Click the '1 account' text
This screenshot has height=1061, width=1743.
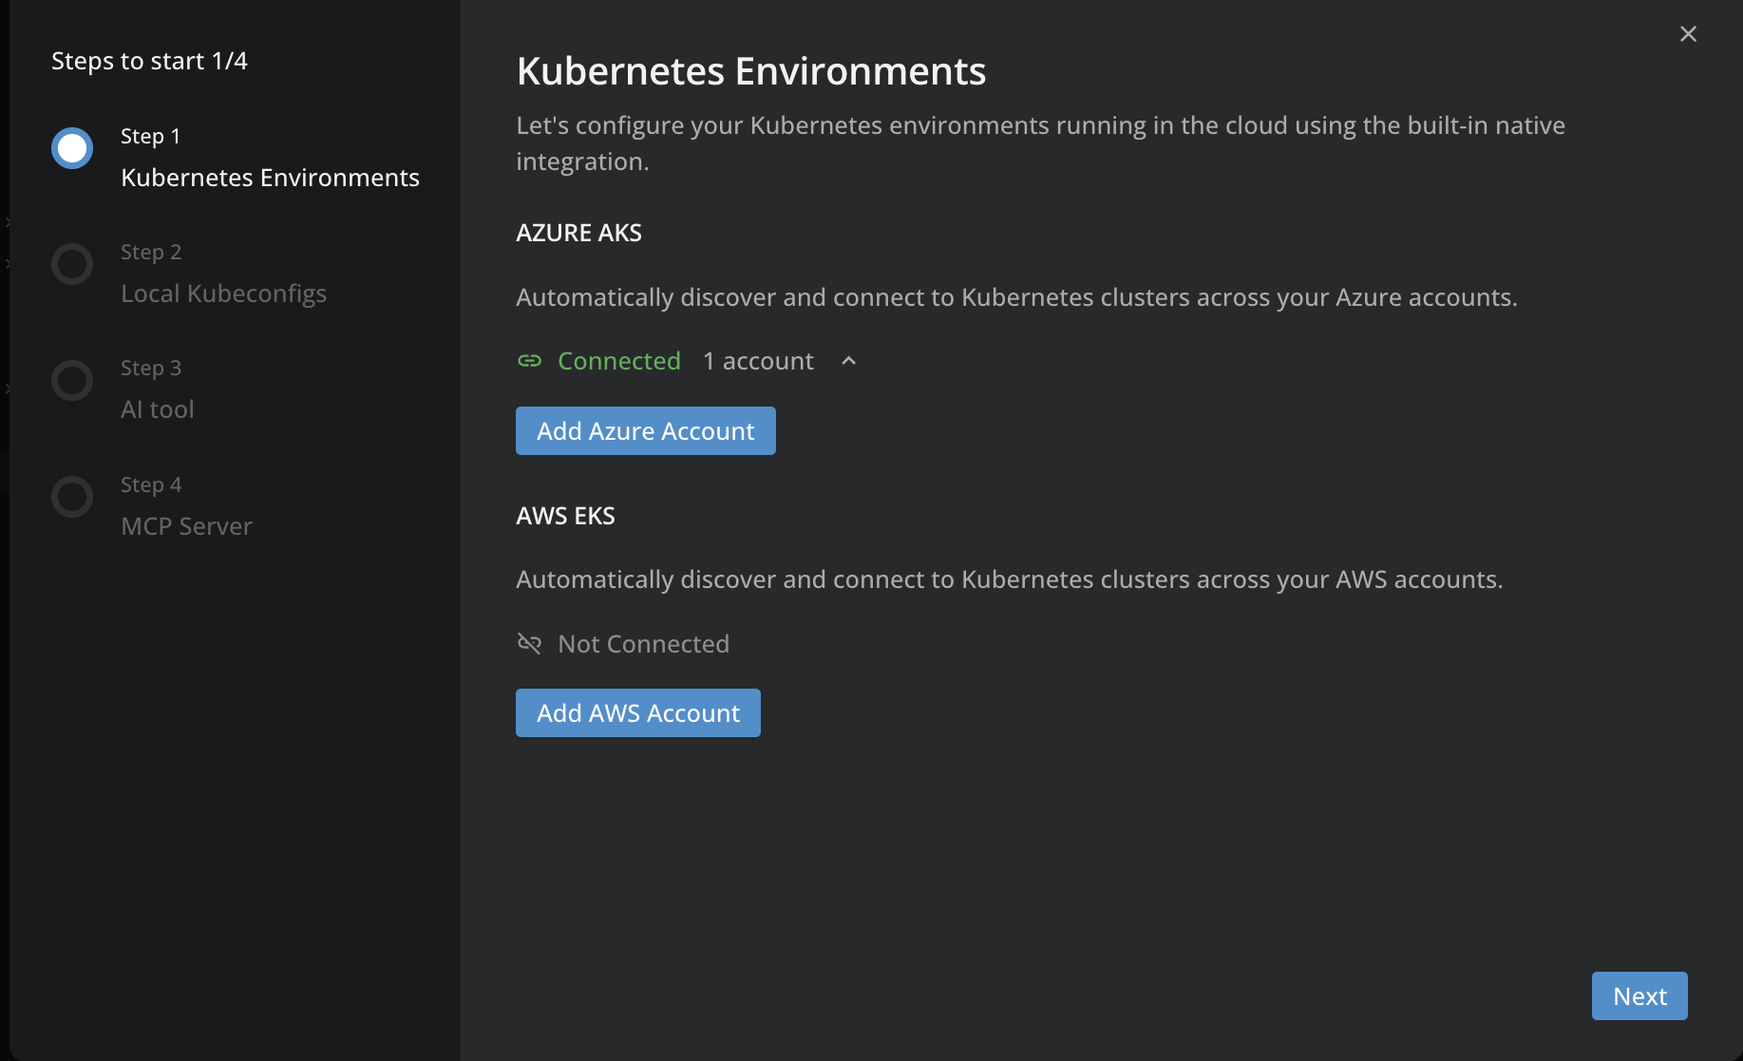tap(758, 361)
